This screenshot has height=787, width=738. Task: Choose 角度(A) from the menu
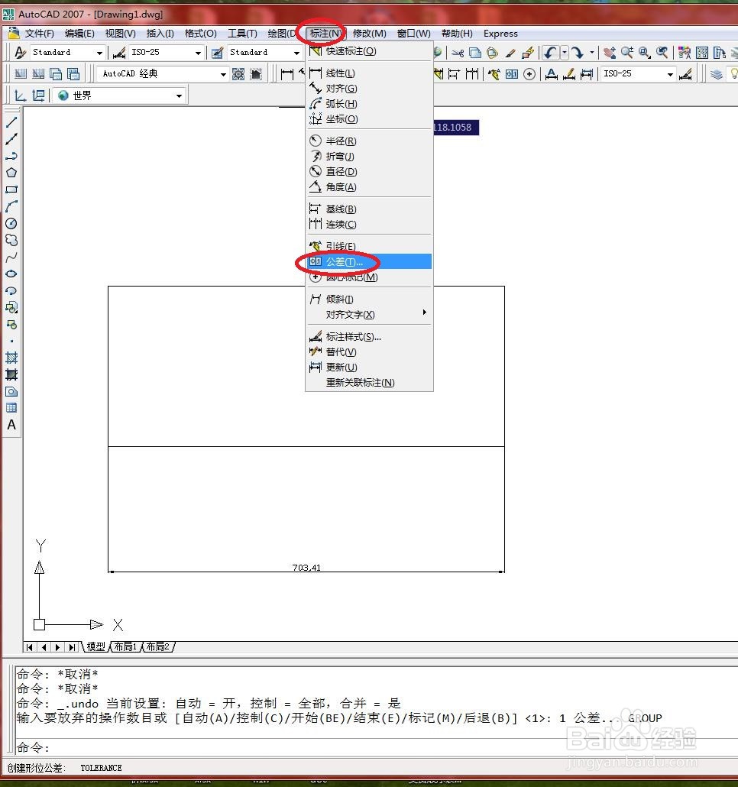[369, 186]
